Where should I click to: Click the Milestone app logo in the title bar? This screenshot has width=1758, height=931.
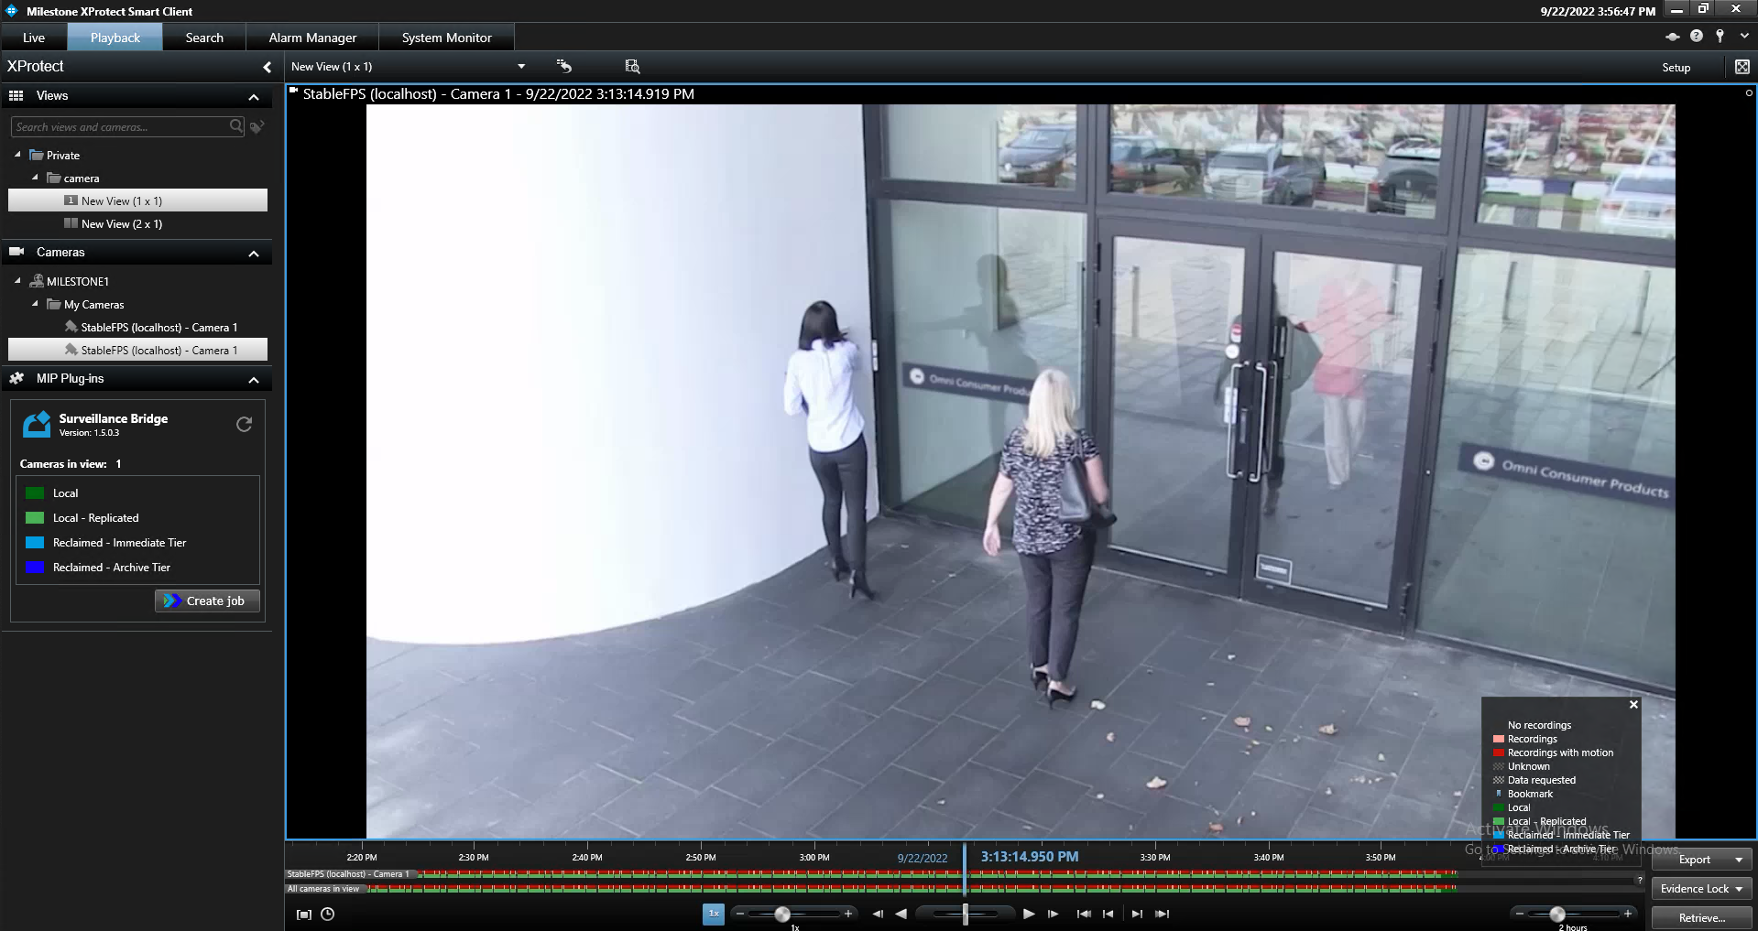[x=12, y=11]
